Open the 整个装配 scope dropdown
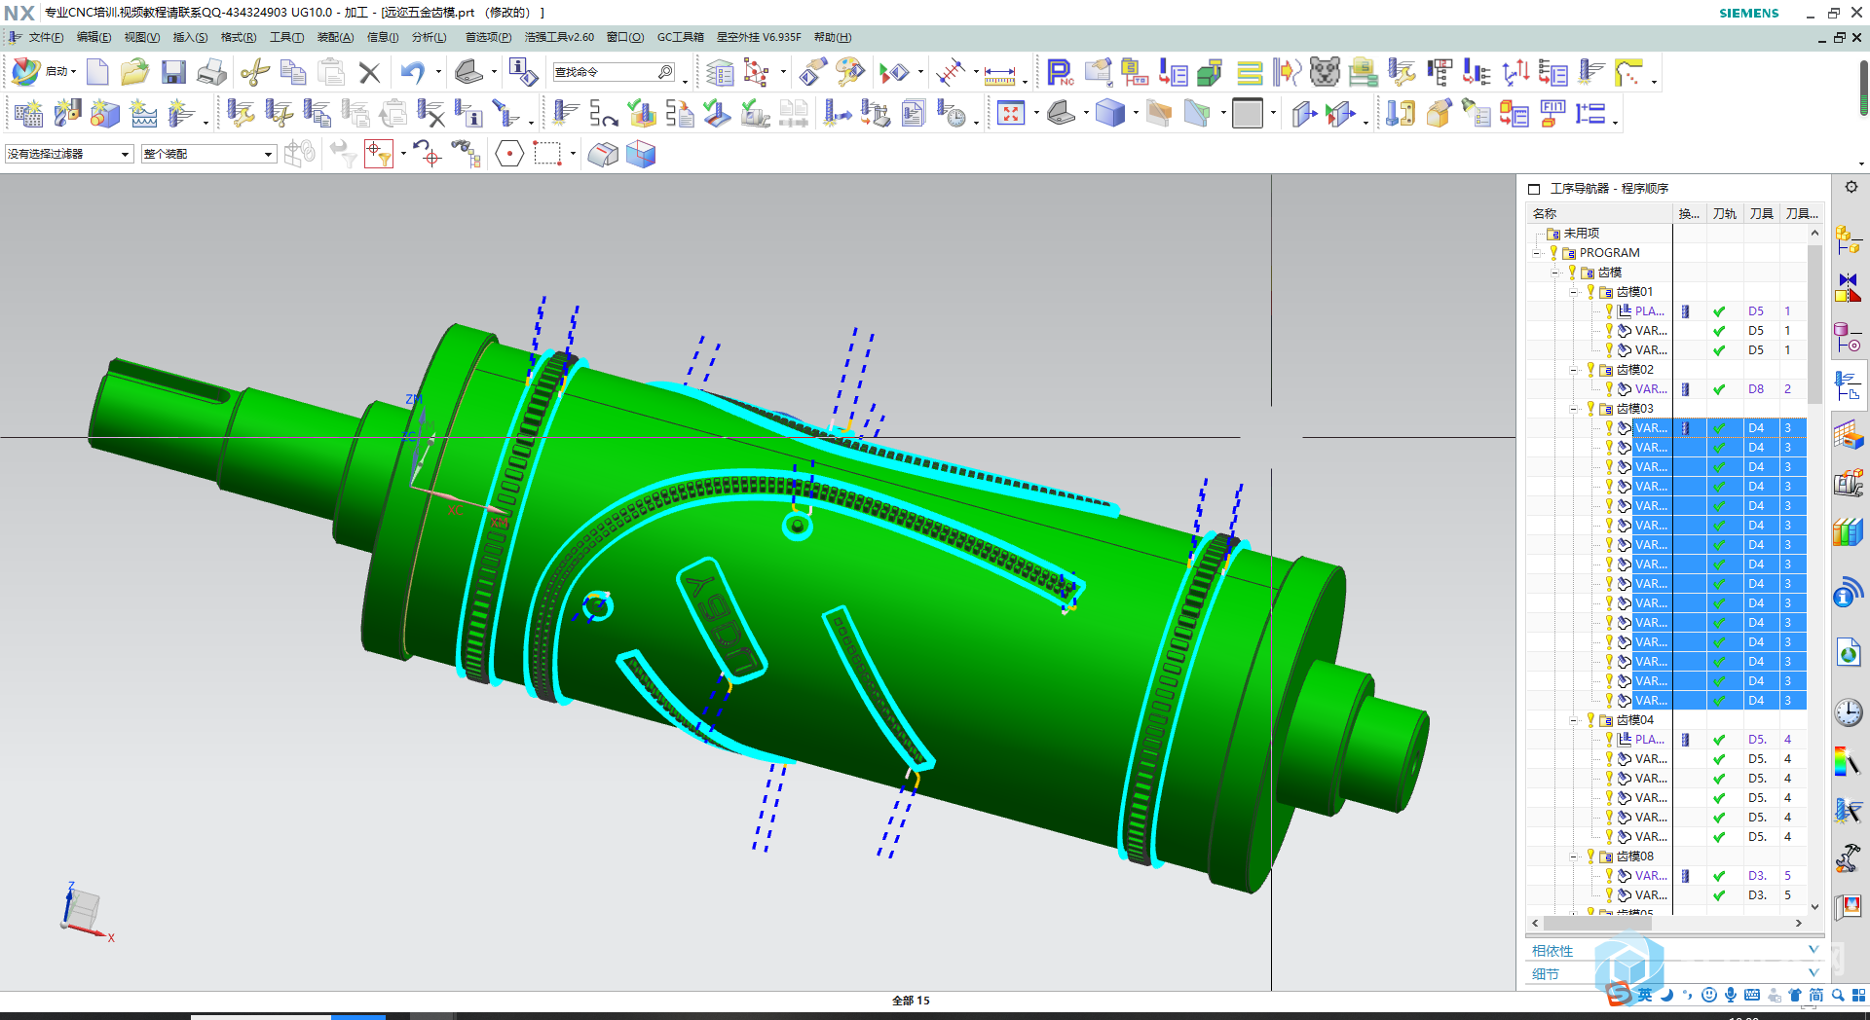This screenshot has width=1870, height=1020. point(208,154)
